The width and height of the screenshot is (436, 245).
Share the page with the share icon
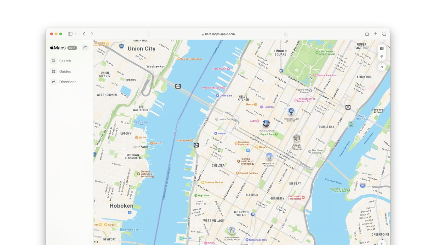click(367, 34)
